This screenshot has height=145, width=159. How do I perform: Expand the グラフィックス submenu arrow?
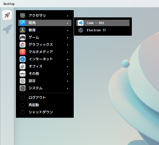pos(68,45)
